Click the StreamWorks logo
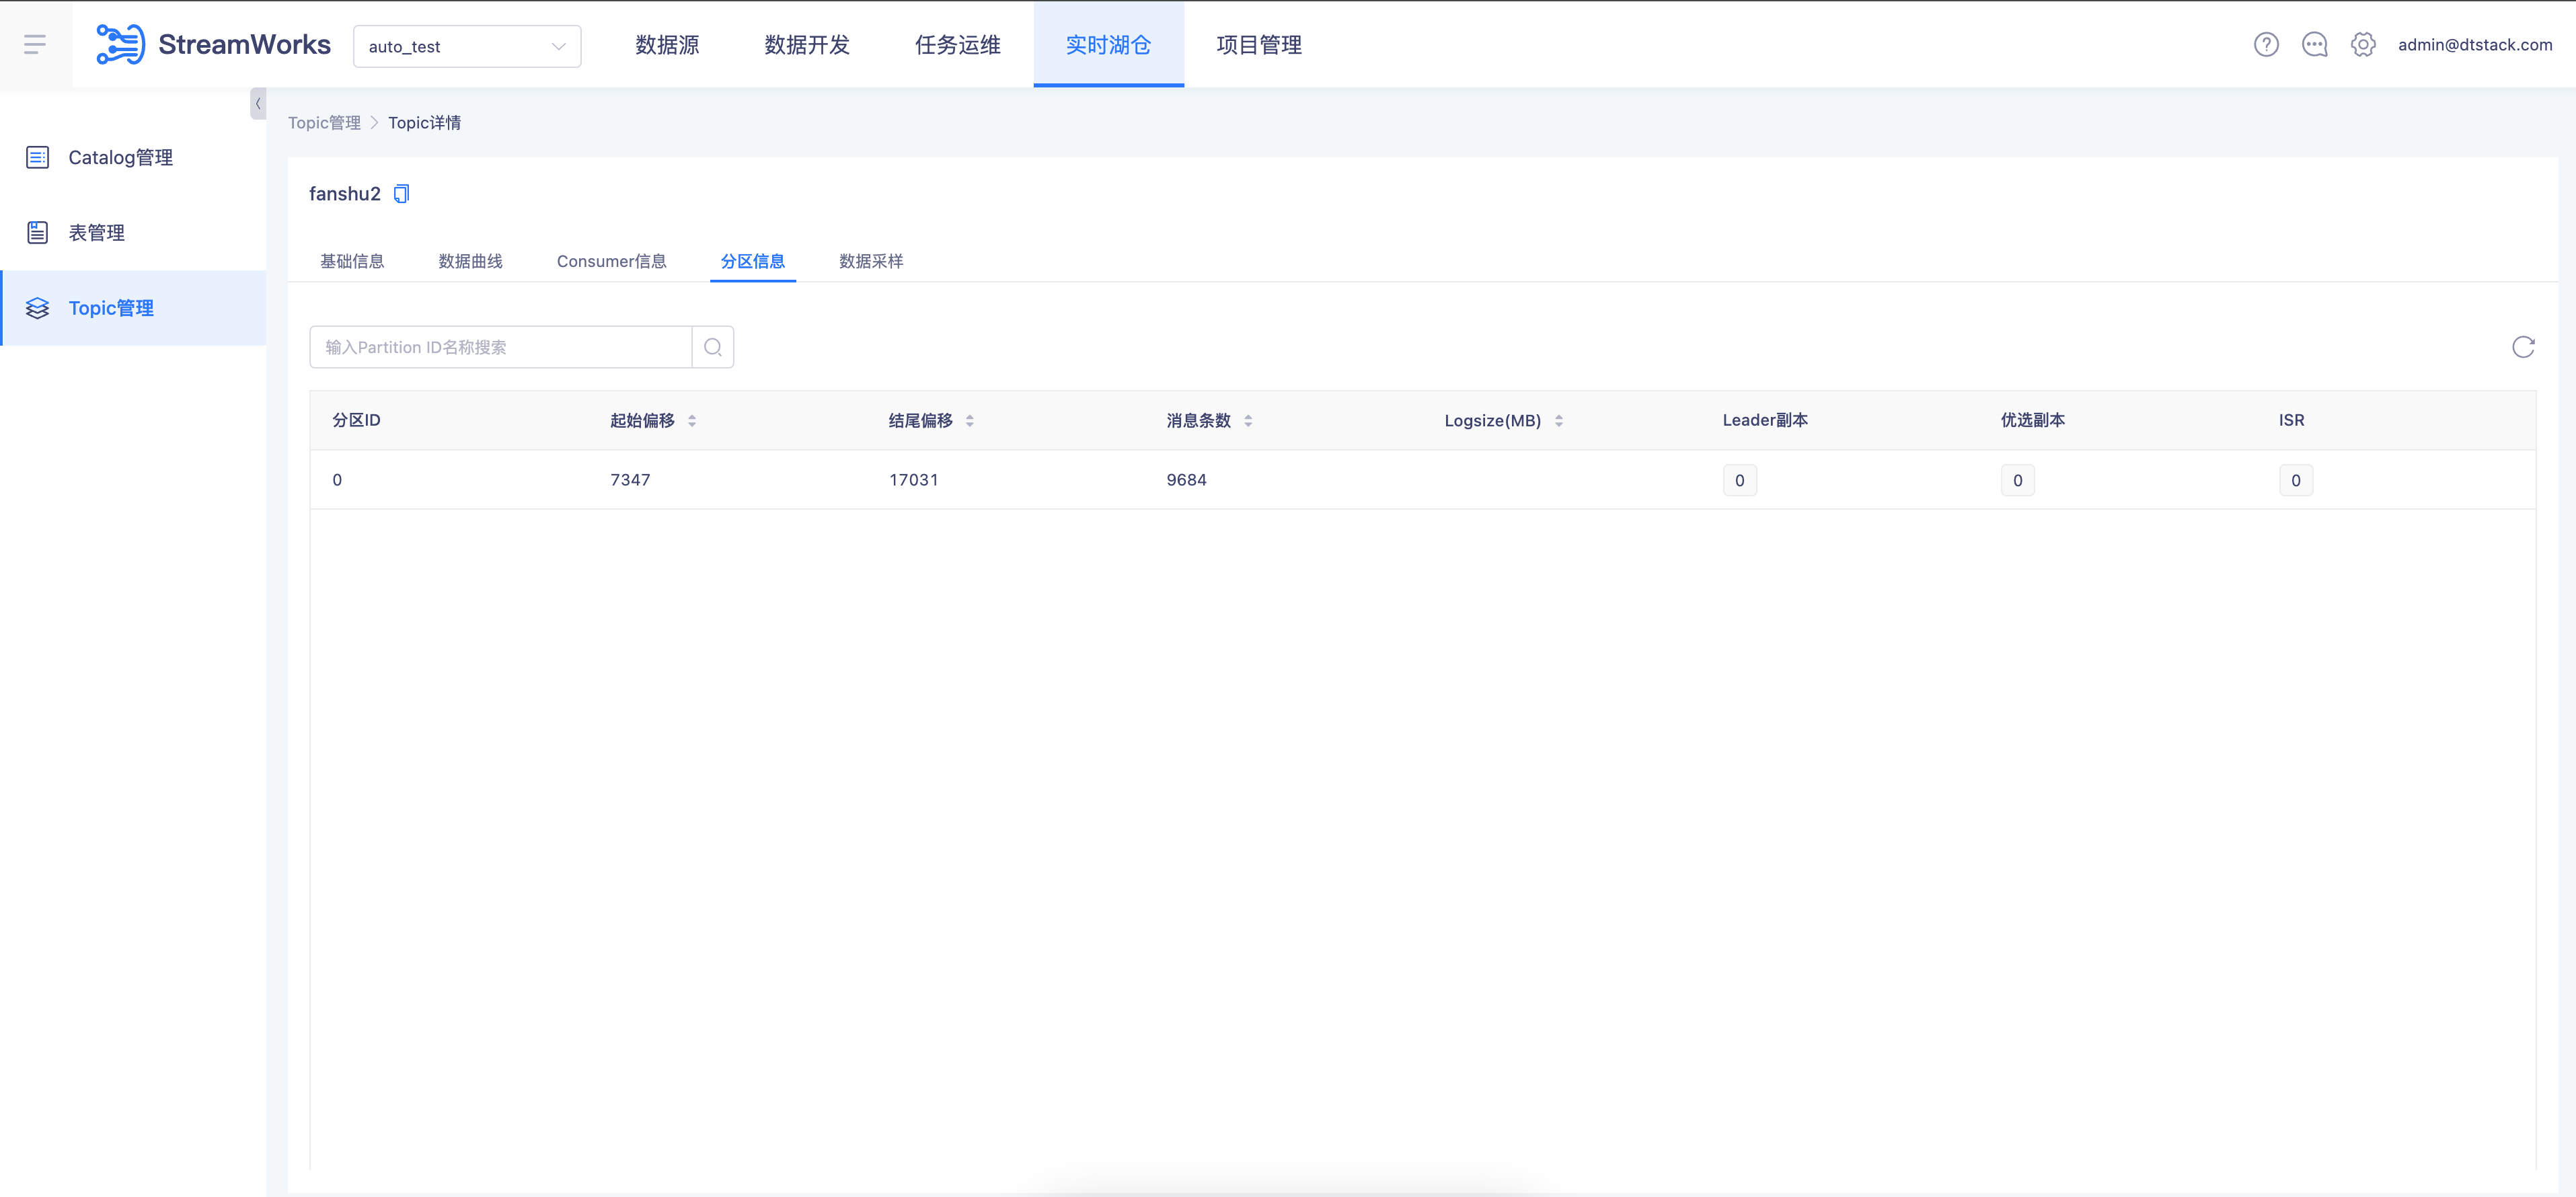This screenshot has height=1197, width=2576. tap(213, 45)
